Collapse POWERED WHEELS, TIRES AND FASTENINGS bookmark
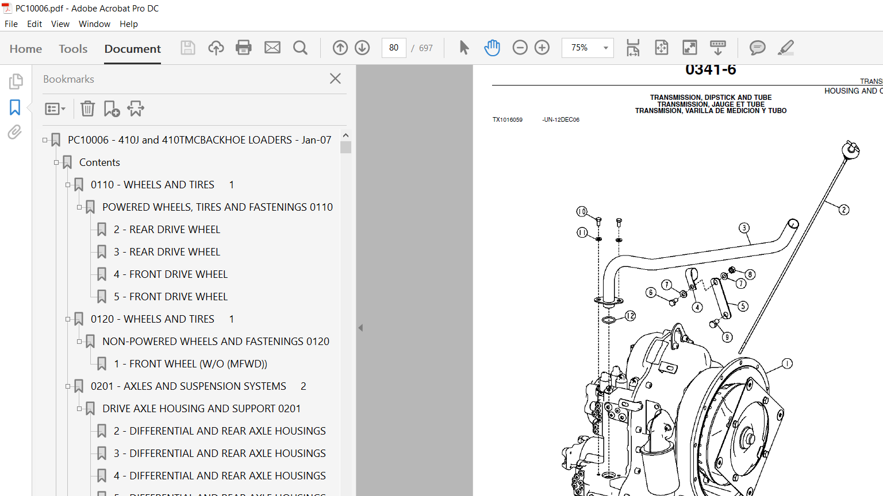Viewport: 883px width, 496px height. click(79, 207)
